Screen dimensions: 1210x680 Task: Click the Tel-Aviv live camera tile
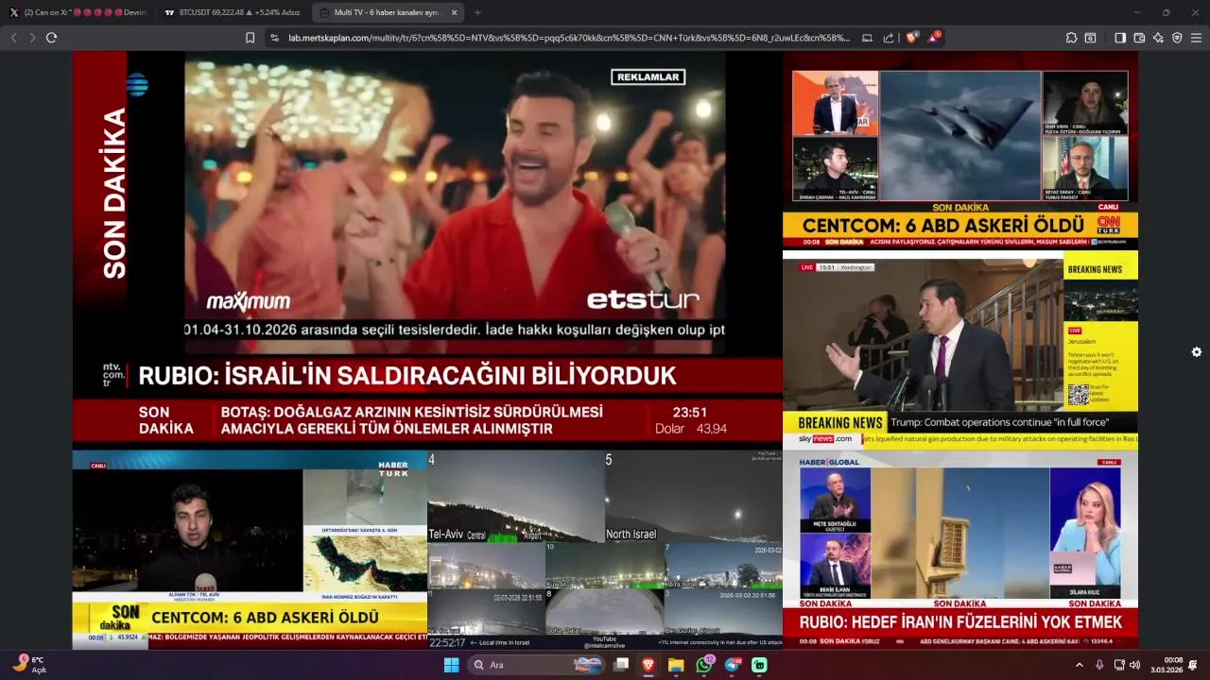click(516, 496)
